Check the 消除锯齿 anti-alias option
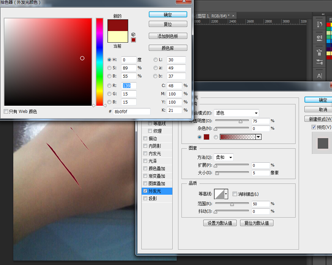Screen dimensions: 332x265 point(235,194)
